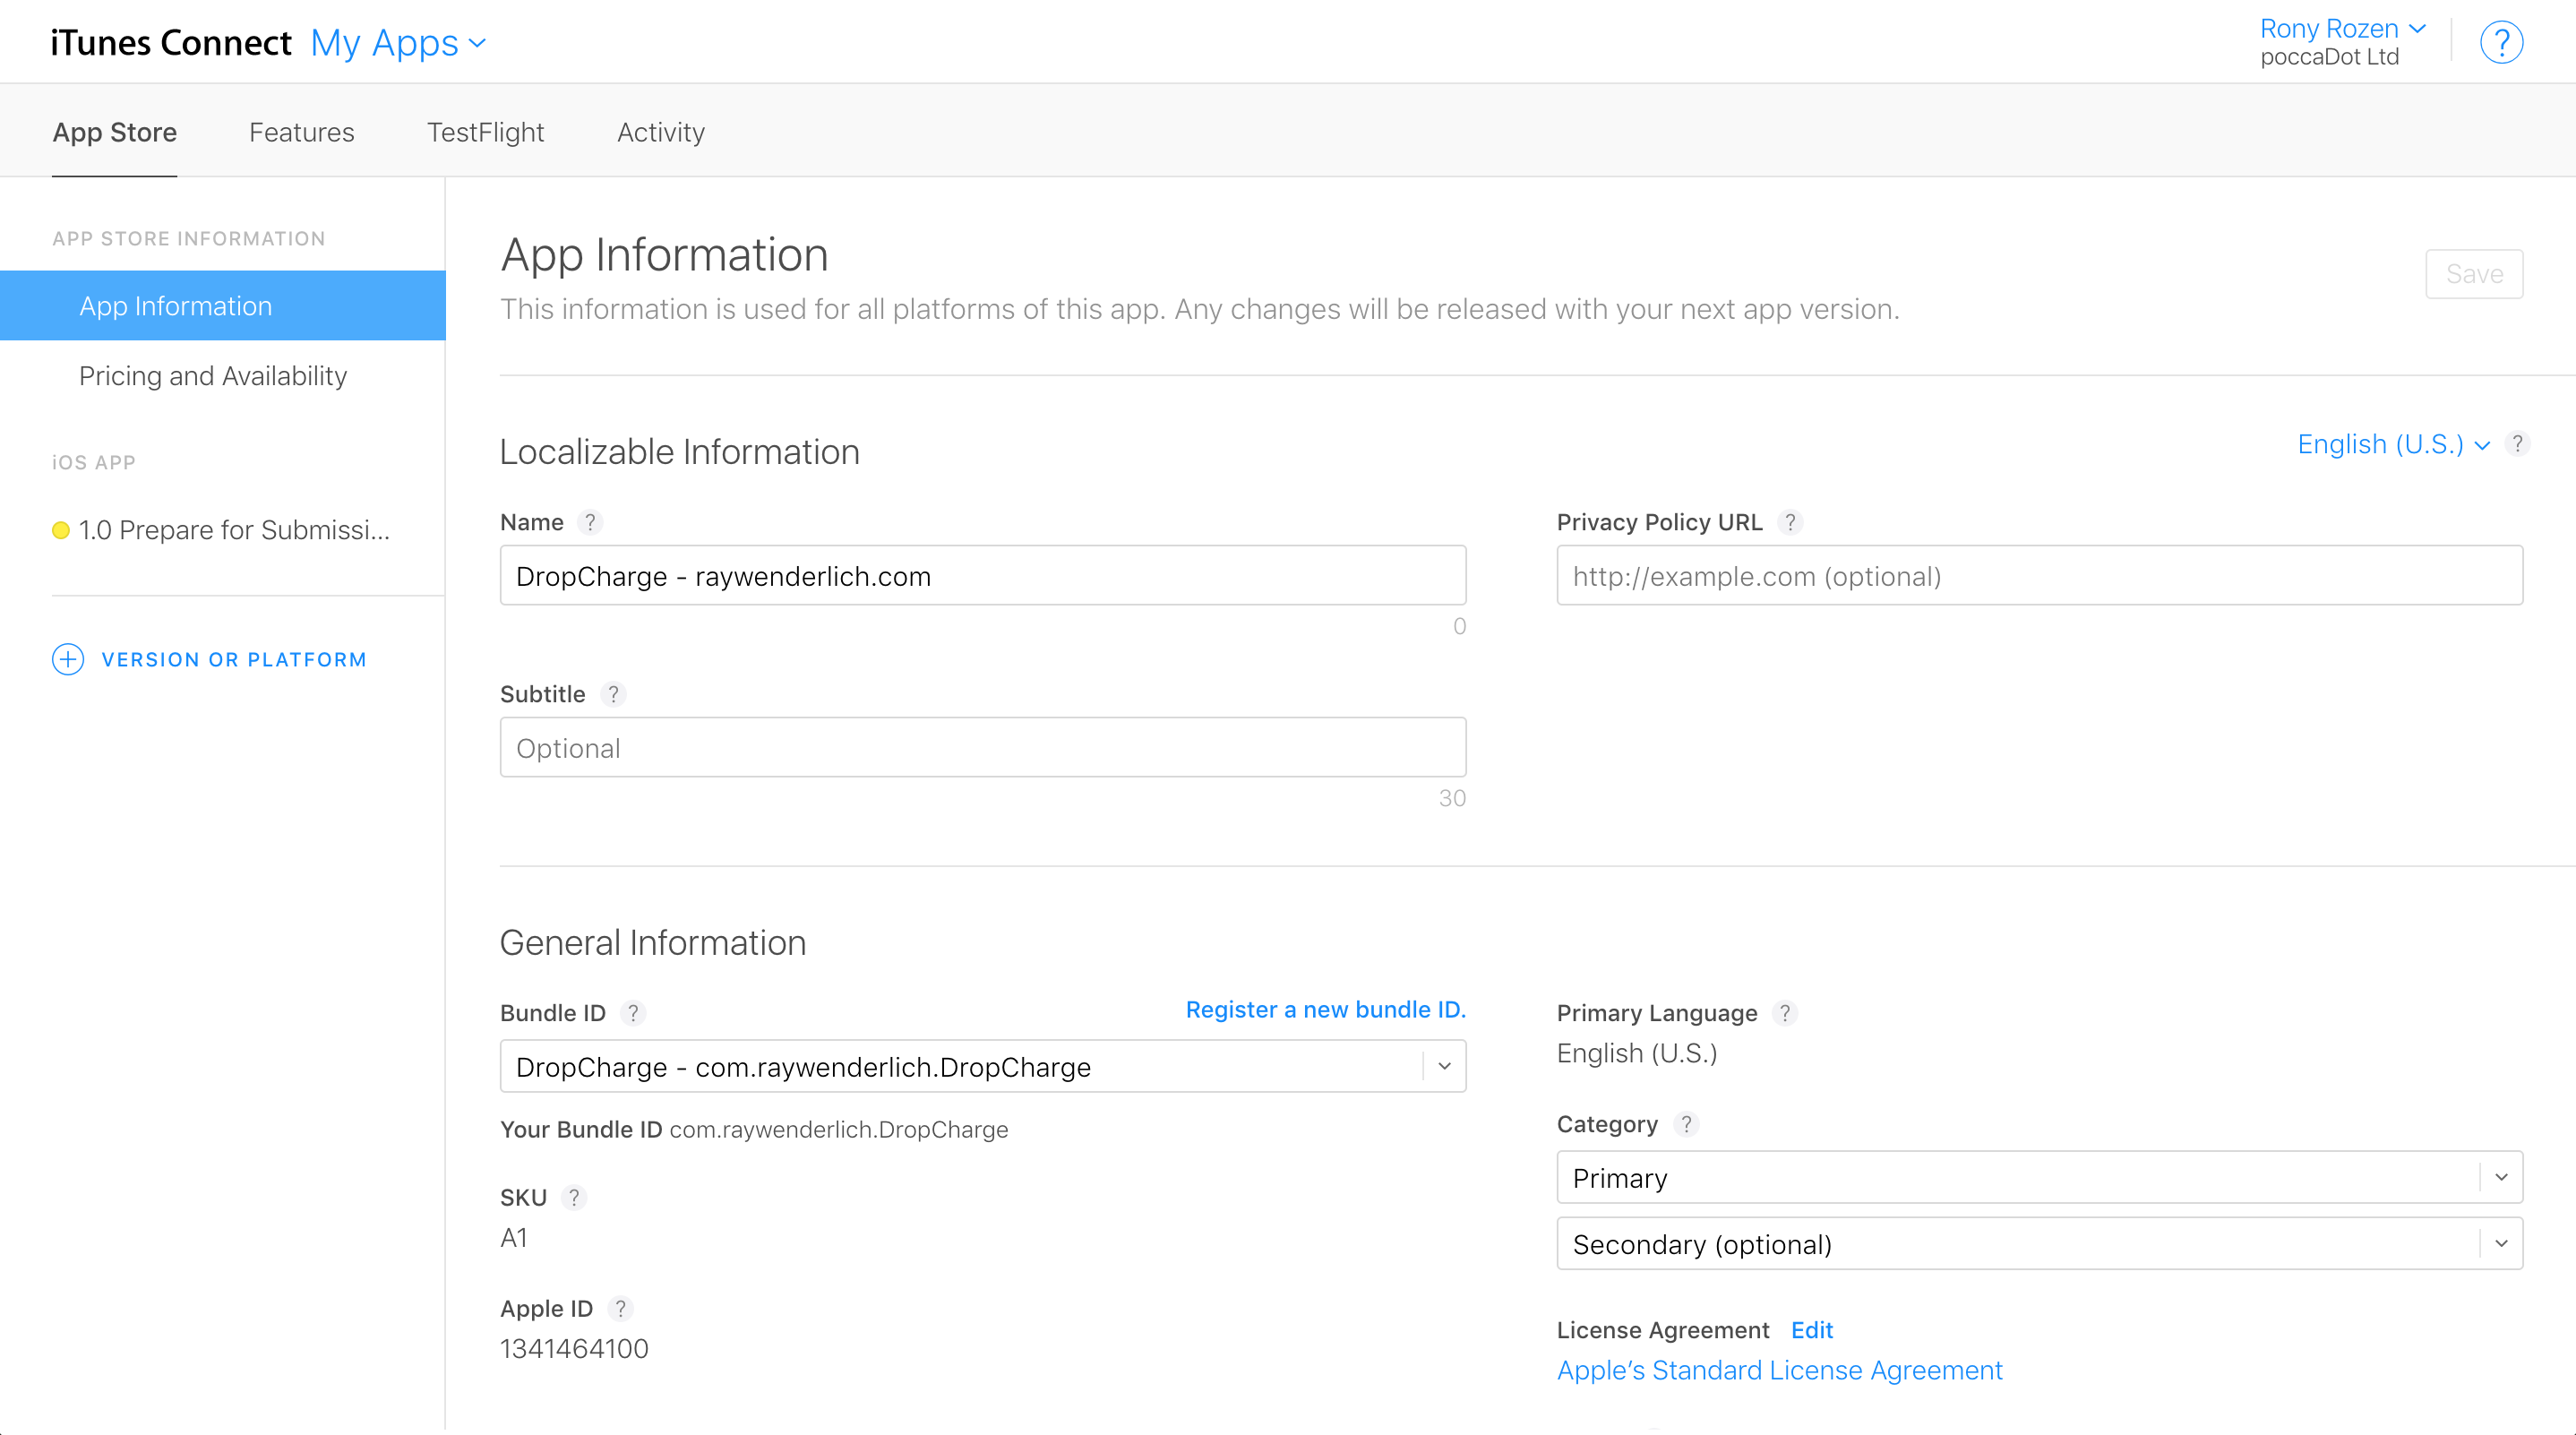Click the help icon next to SKU
The image size is (2576, 1435).
(574, 1197)
